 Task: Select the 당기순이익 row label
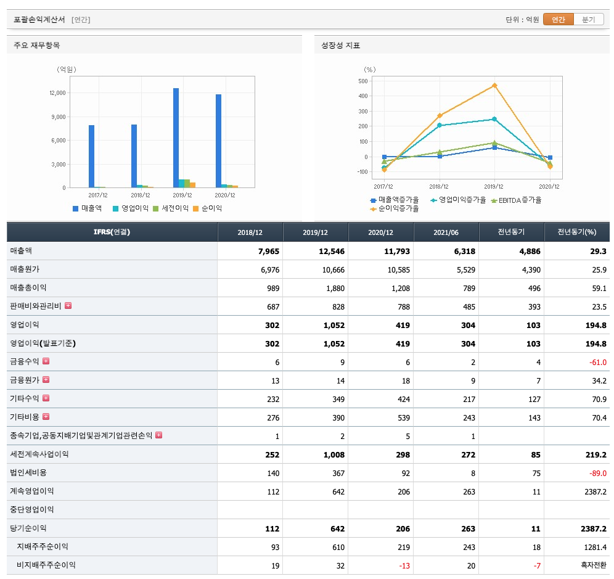tap(28, 528)
